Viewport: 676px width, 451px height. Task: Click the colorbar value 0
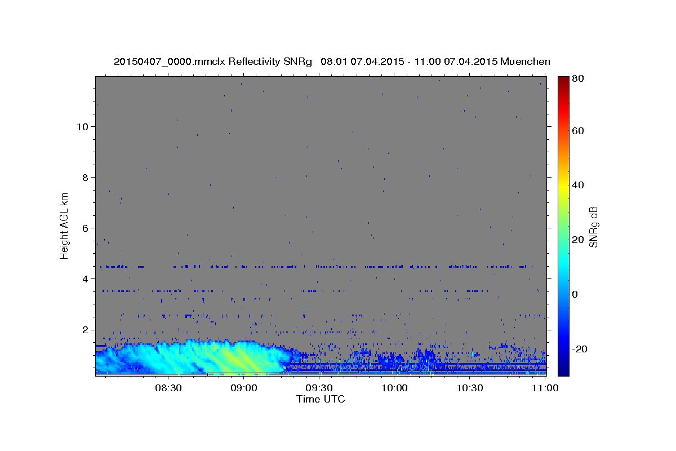(x=575, y=294)
